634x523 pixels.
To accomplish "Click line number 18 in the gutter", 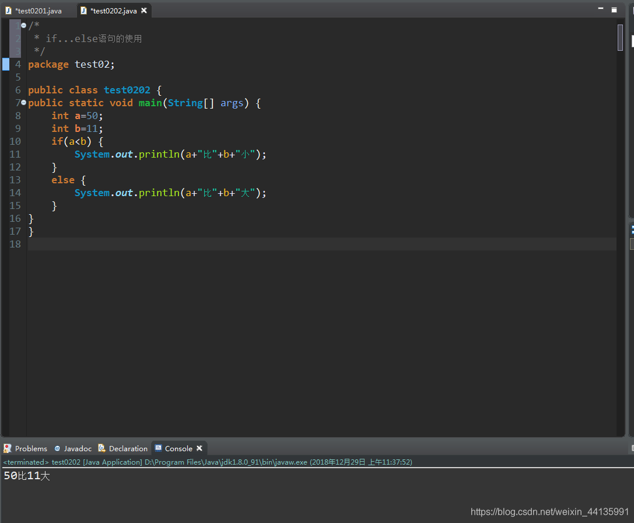I will (x=15, y=244).
